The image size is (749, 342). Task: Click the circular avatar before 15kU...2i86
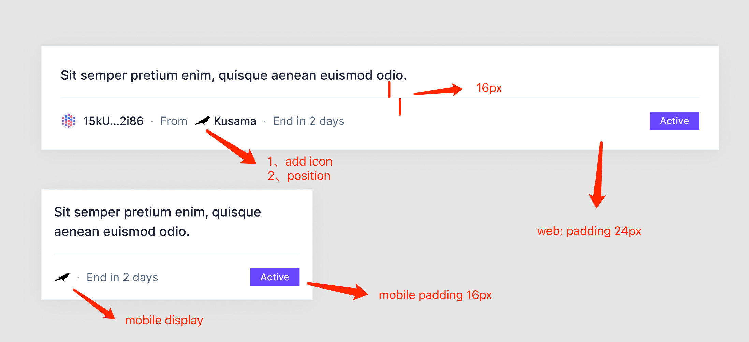tap(68, 121)
